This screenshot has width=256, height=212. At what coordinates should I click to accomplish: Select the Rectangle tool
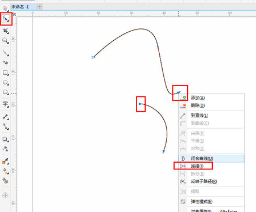pyautogui.click(x=5, y=73)
